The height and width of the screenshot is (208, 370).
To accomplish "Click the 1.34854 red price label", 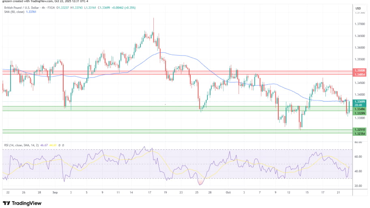I will pos(360,74).
